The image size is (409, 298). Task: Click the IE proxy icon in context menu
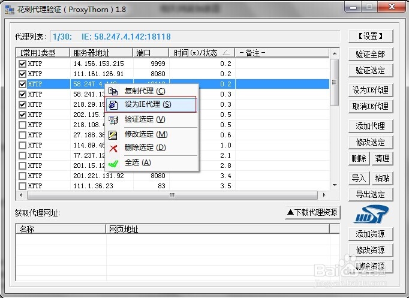(x=113, y=105)
